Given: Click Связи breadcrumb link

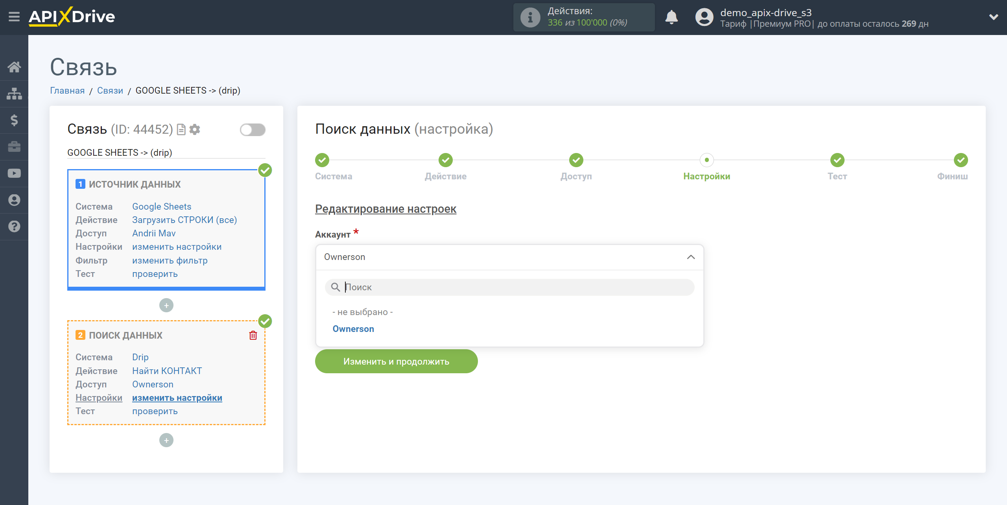Looking at the screenshot, I should tap(110, 90).
